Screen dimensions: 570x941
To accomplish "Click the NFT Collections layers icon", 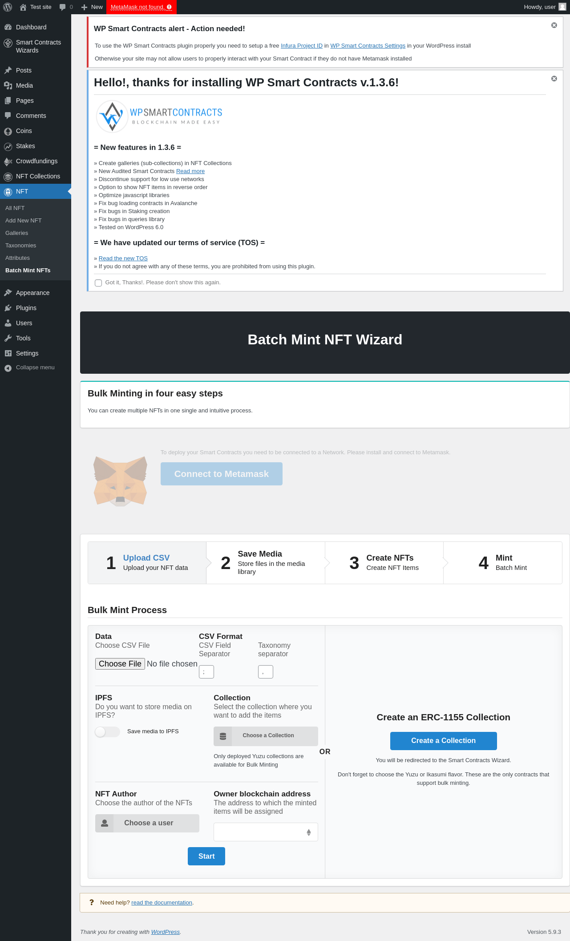I will click(x=8, y=177).
